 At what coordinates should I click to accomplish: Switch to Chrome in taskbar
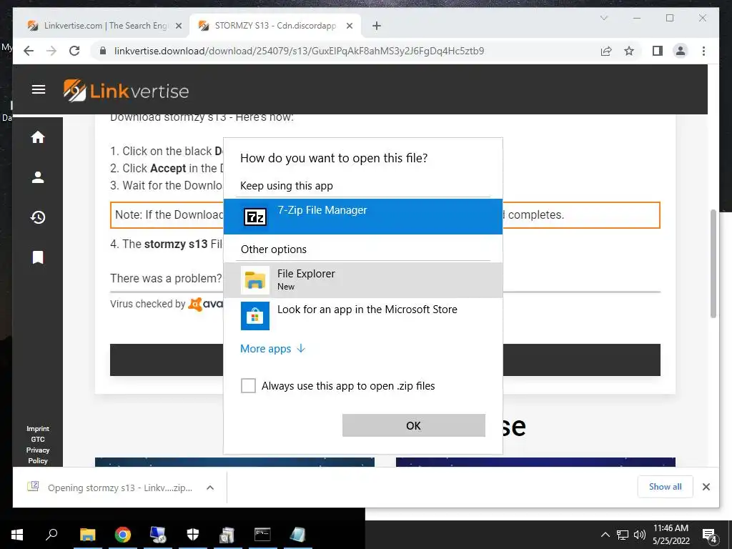point(123,535)
